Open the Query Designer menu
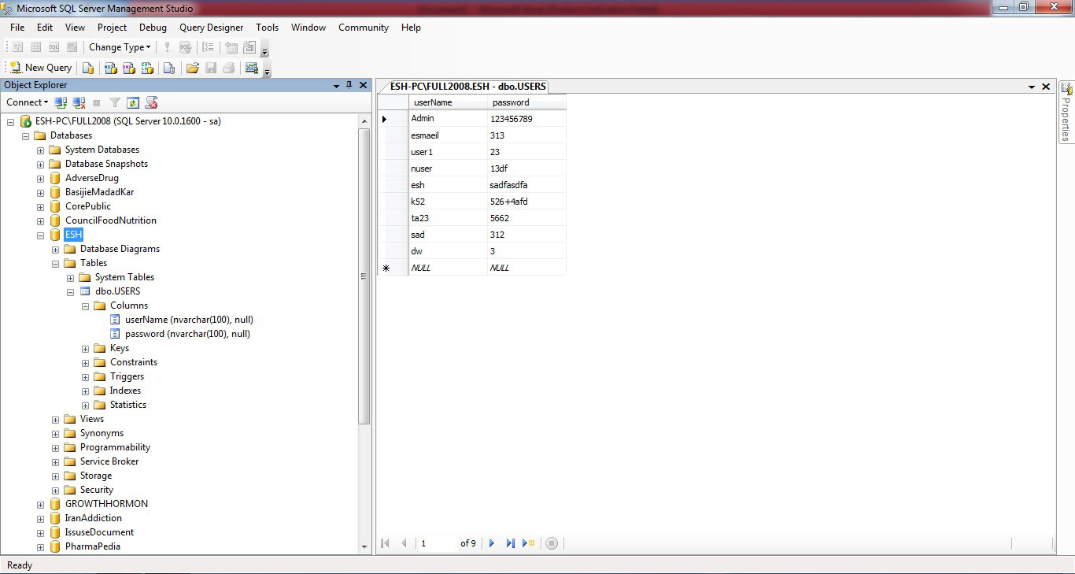1075x574 pixels. (212, 27)
